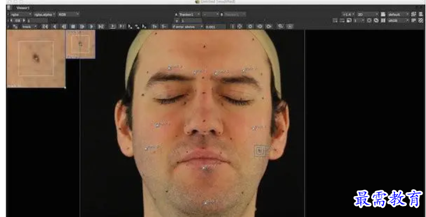Screen dimensions: 426x217
Task: Select the track point on the chin
Action: (x=206, y=202)
